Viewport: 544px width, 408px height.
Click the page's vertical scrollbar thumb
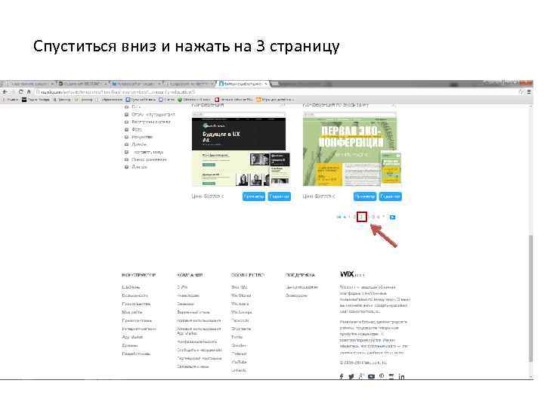click(530, 298)
